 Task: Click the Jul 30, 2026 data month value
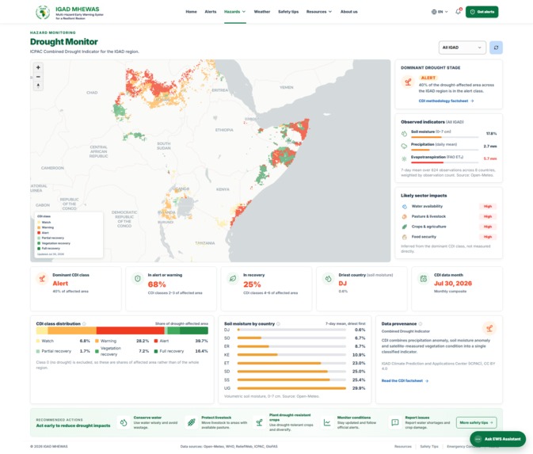453,284
